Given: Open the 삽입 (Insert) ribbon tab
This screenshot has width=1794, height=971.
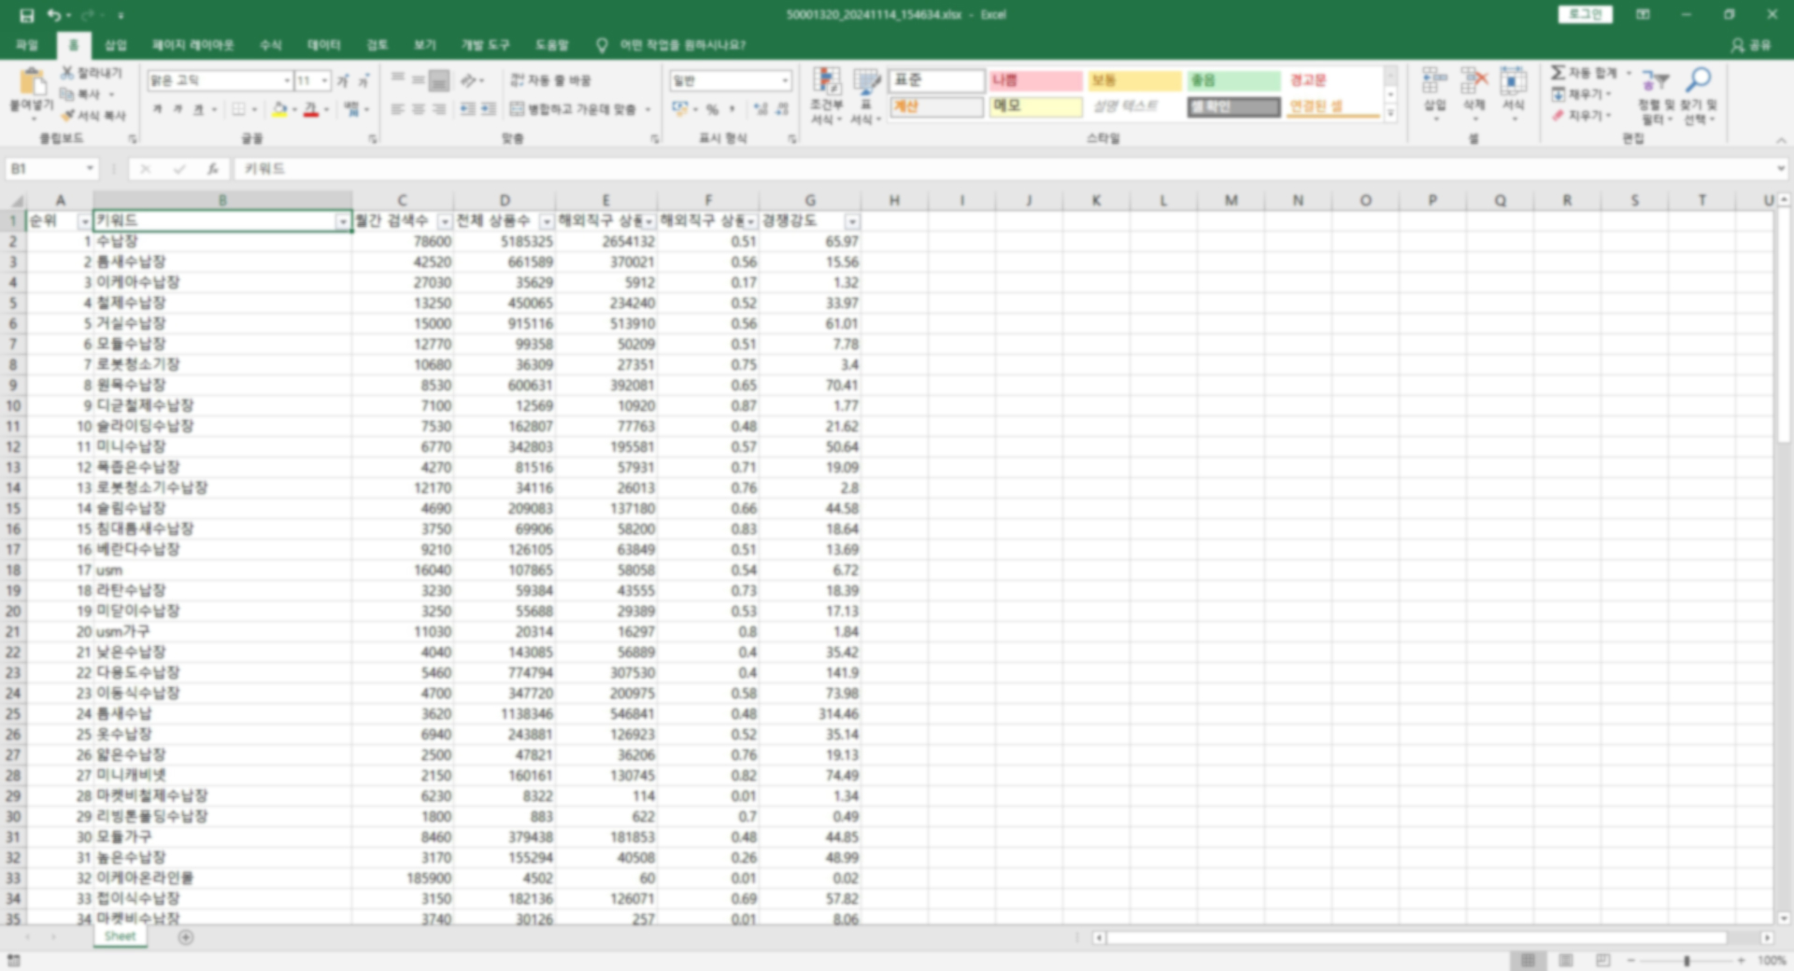Looking at the screenshot, I should tap(115, 45).
